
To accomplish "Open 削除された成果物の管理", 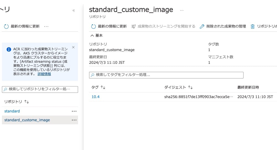I will pos(223,27).
